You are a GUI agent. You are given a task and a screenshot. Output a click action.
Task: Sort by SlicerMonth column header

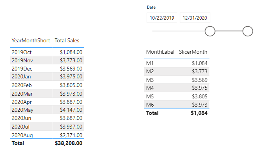193,52
